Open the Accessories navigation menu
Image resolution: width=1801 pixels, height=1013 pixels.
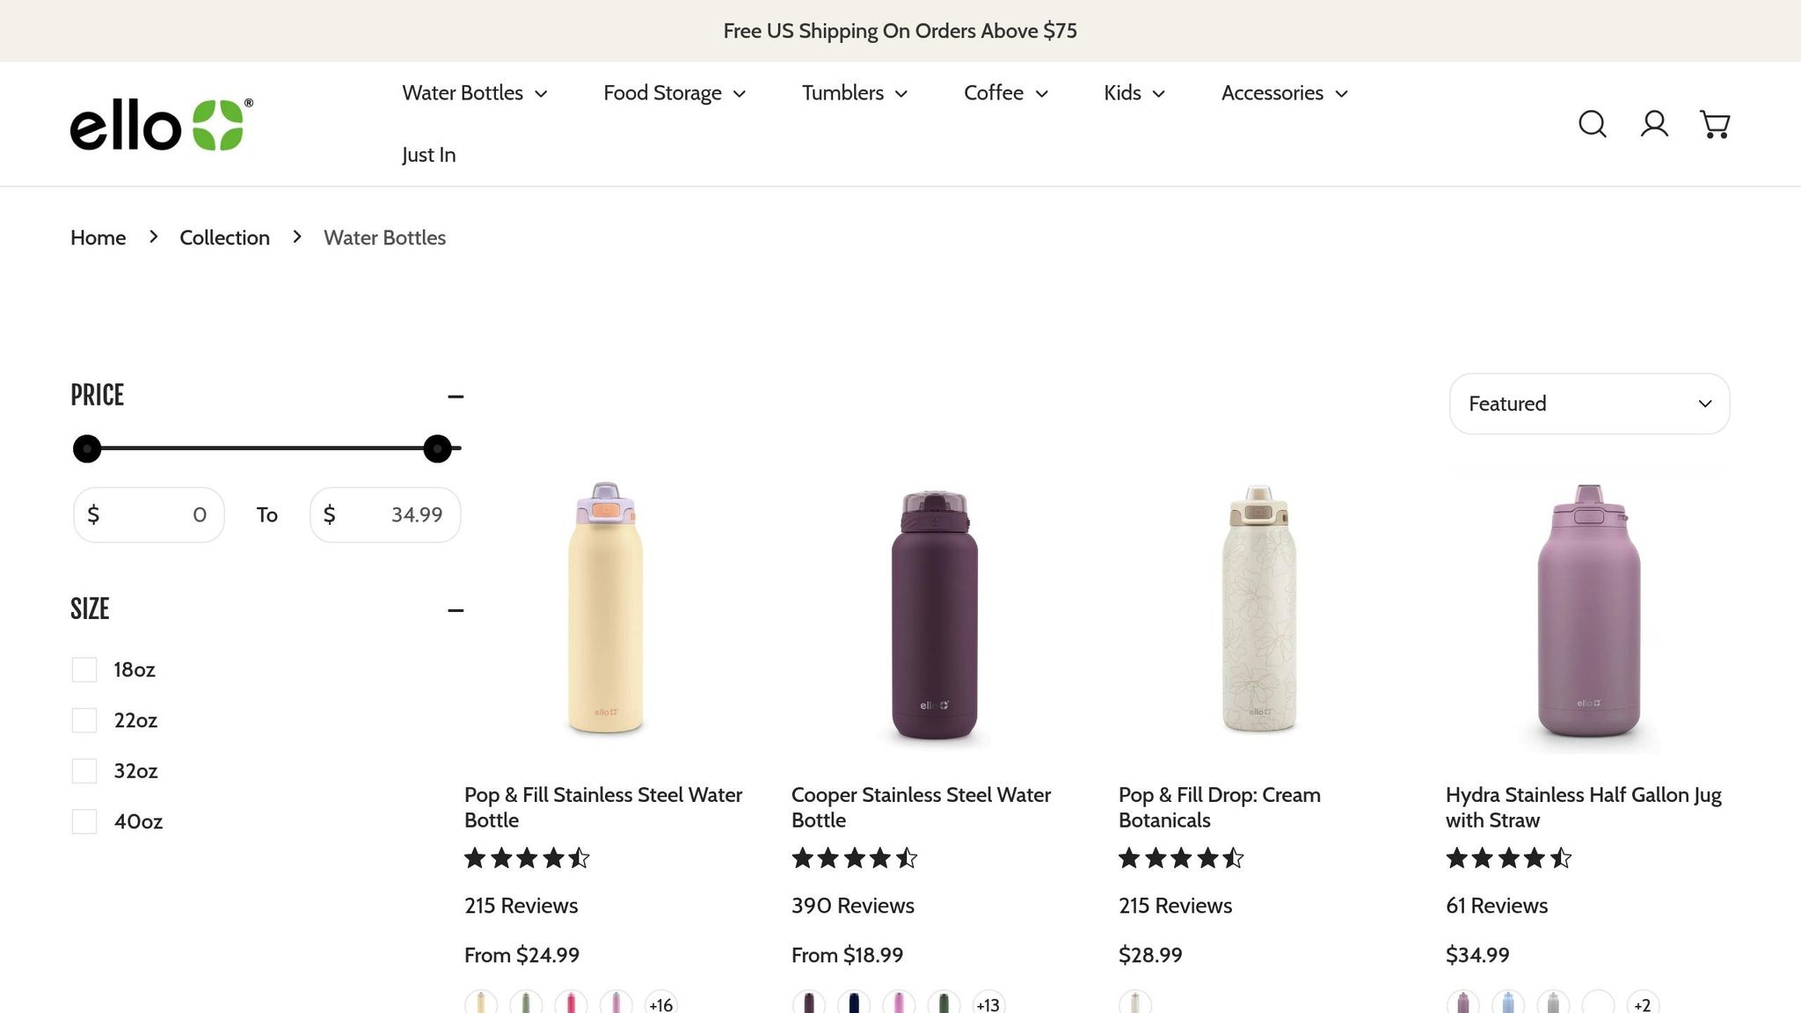(x=1284, y=93)
